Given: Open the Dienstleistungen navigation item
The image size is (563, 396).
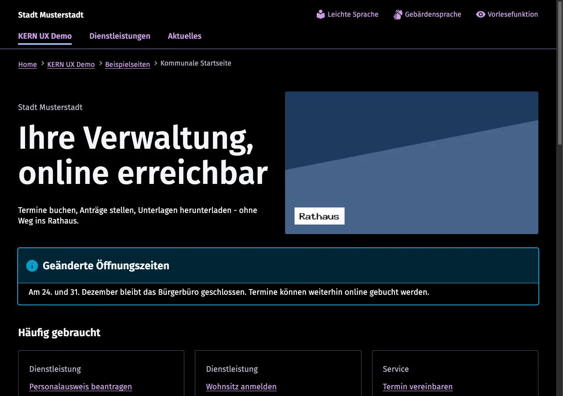Looking at the screenshot, I should [x=120, y=37].
